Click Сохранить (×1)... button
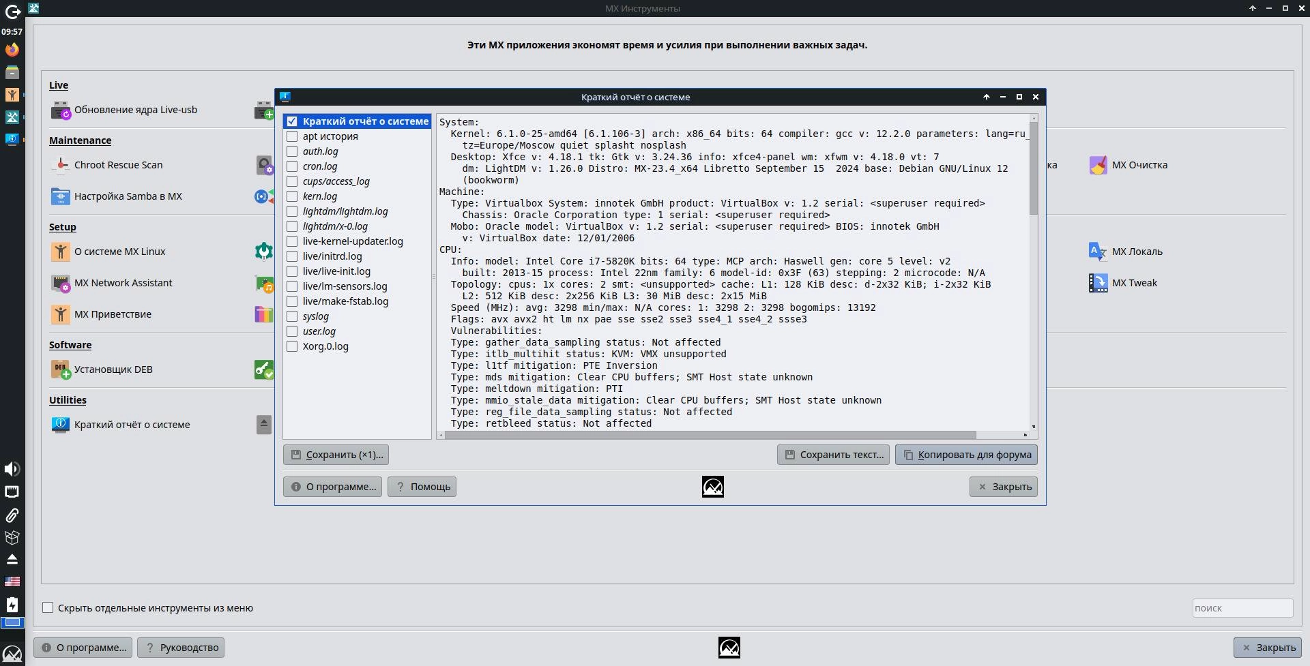The image size is (1310, 666). 336,455
